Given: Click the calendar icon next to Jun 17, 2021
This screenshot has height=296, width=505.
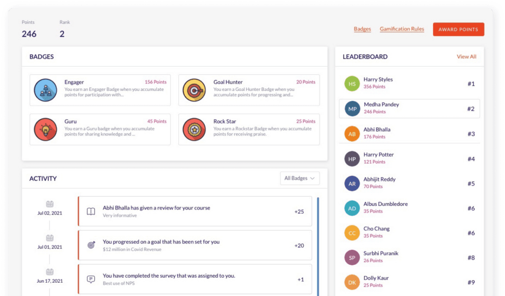Looking at the screenshot, I should point(49,271).
